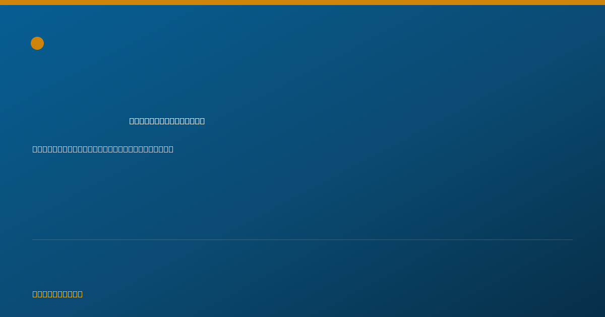The image size is (605, 317).
Task: Click the long white subtitle text line
Action: point(103,149)
